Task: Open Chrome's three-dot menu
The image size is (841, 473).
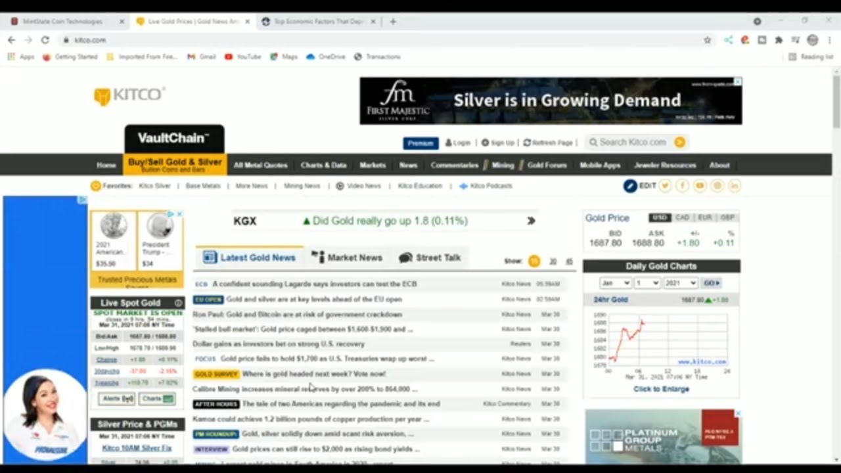Action: coord(830,40)
